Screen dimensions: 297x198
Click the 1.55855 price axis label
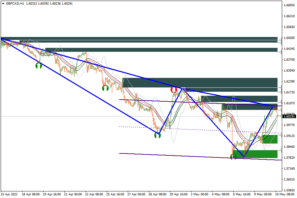point(289,190)
